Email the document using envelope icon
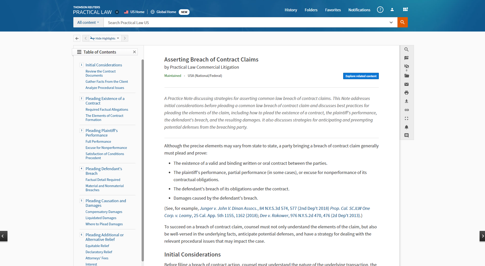The image size is (485, 266). tap(407, 84)
